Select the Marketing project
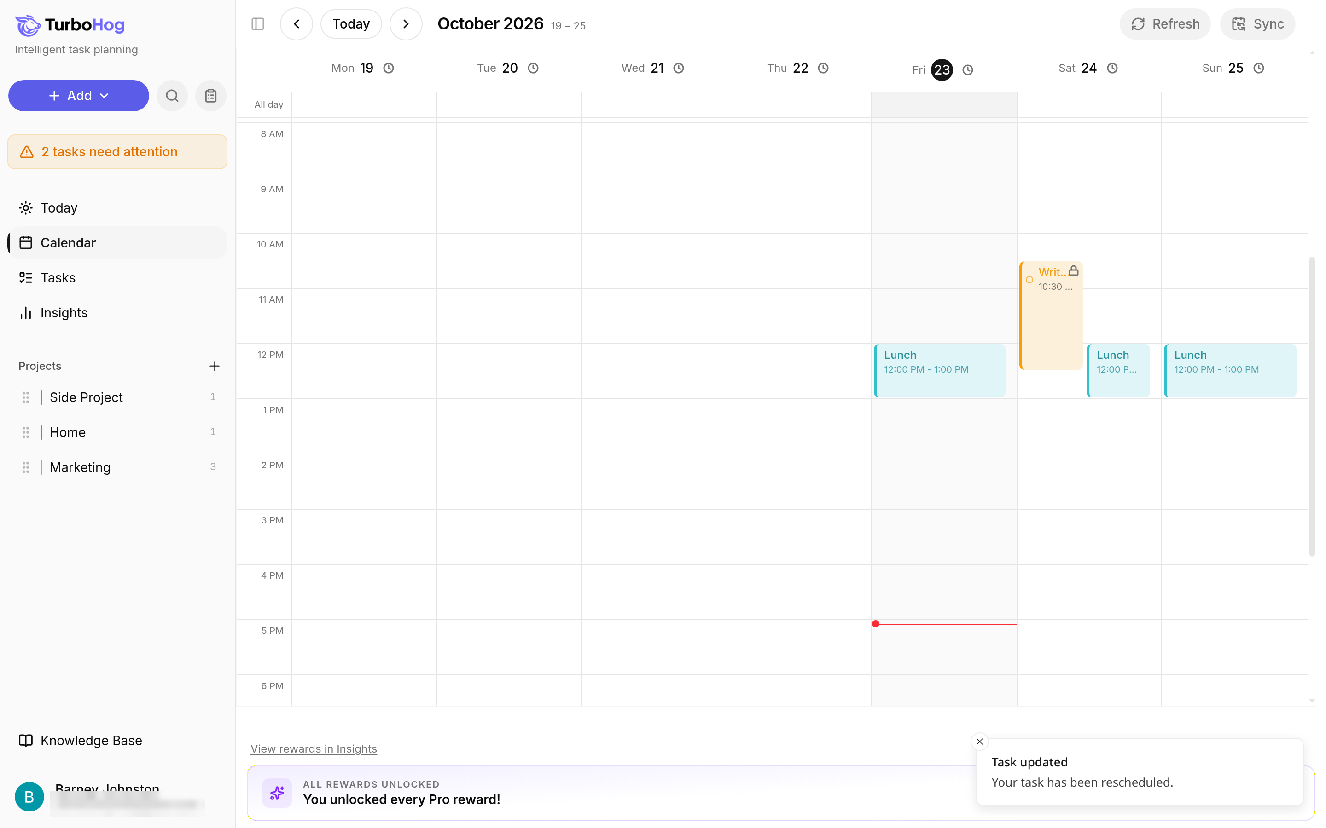This screenshot has height=828, width=1326. pyautogui.click(x=117, y=467)
